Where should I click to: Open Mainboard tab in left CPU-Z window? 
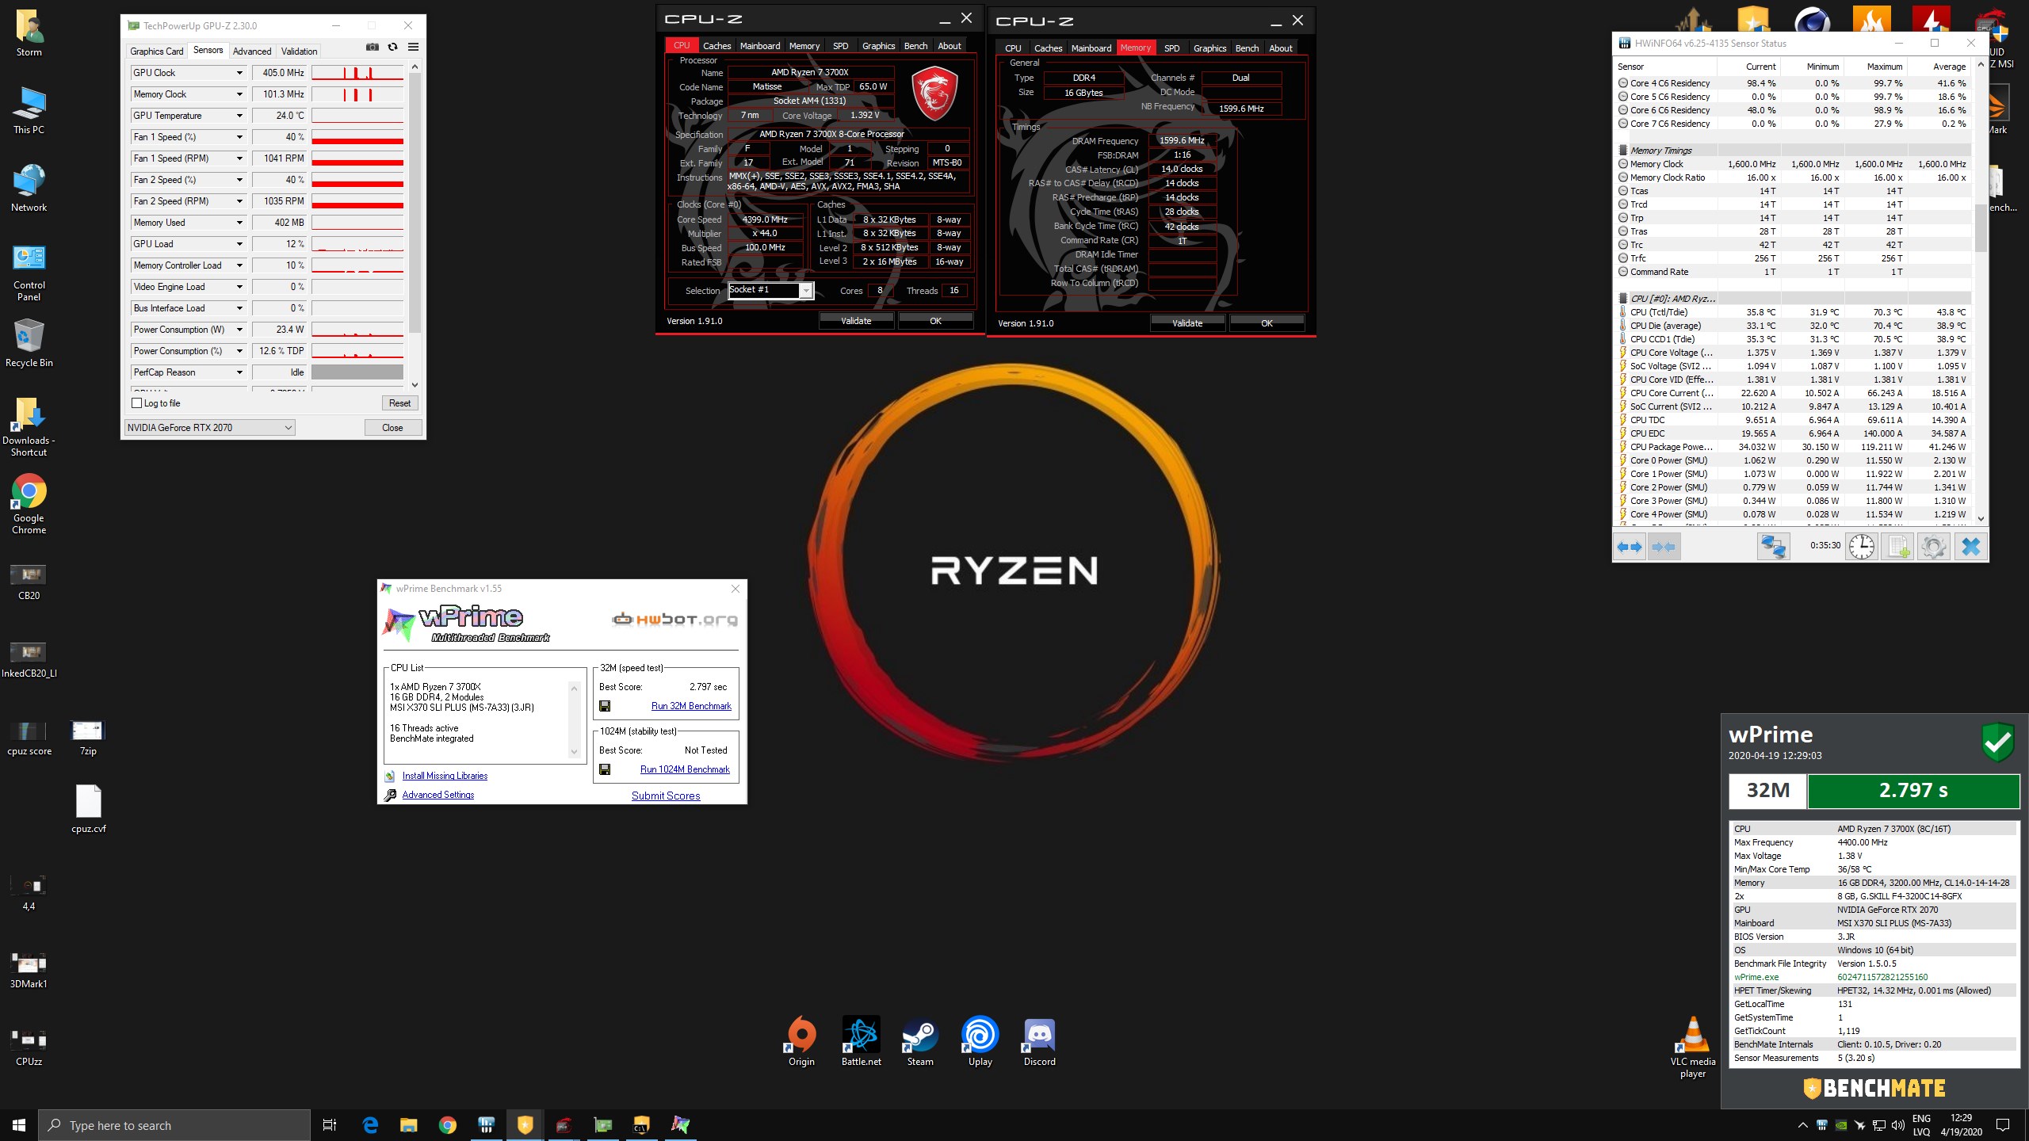(760, 46)
